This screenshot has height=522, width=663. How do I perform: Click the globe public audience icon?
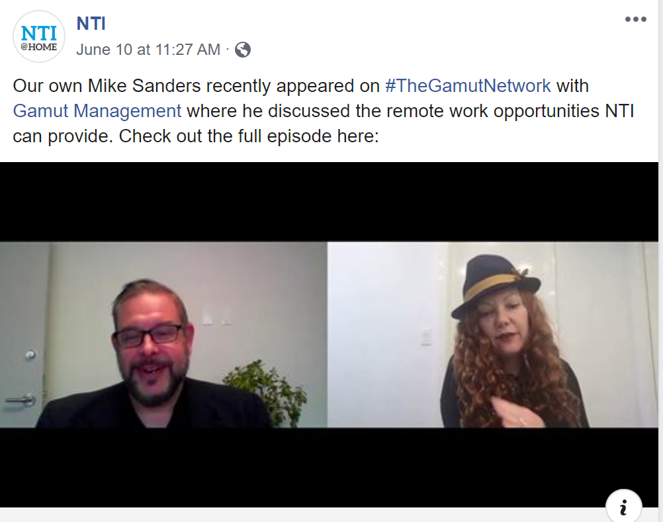tap(243, 50)
